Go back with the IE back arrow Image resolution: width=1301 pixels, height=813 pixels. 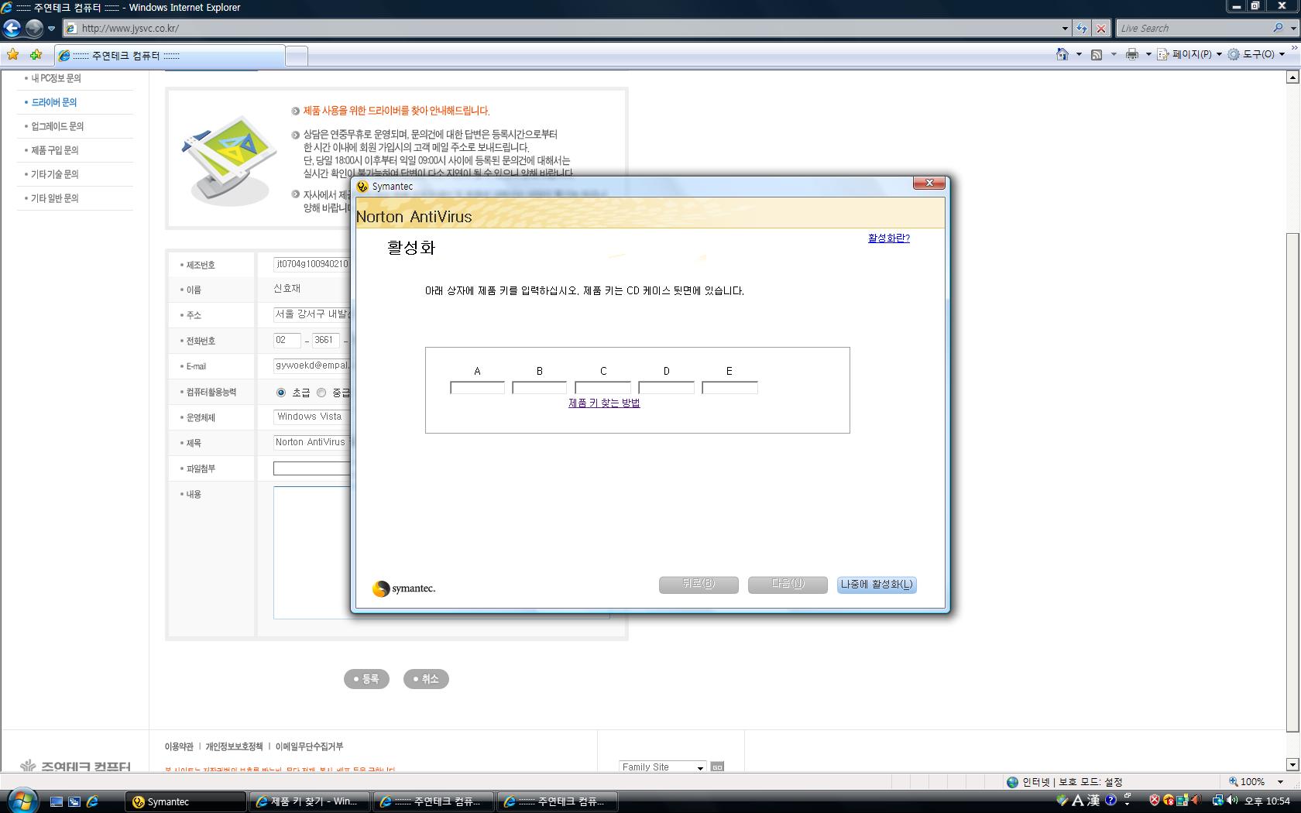pyautogui.click(x=11, y=29)
